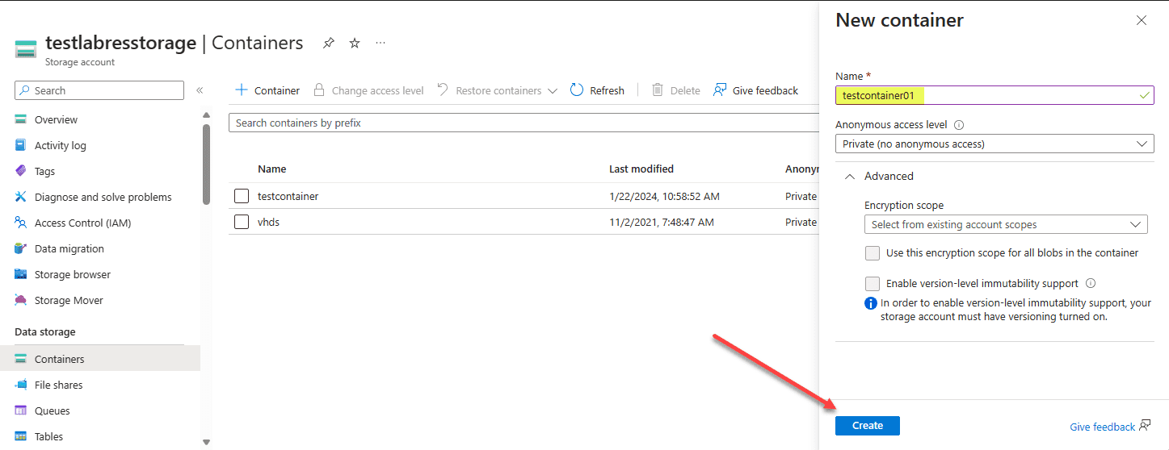This screenshot has width=1169, height=450.
Task: Click the Diagnose and solve problems wrench icon
Action: 21,197
